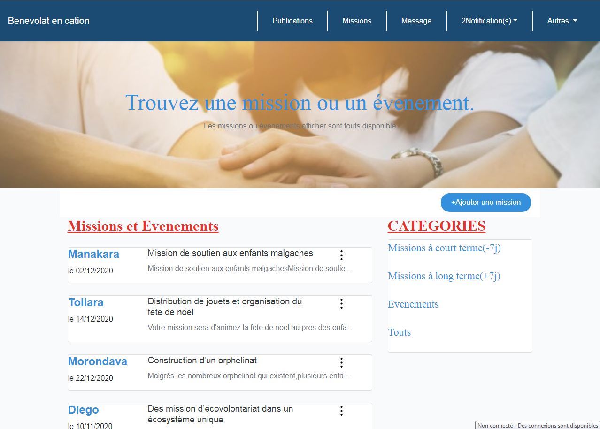
Task: Expand the 2Notification(s) dropdown
Action: [x=489, y=21]
